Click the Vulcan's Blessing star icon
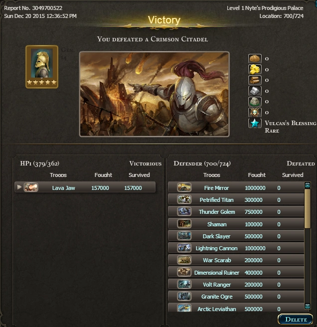The width and height of the screenshot is (317, 327). tap(255, 123)
